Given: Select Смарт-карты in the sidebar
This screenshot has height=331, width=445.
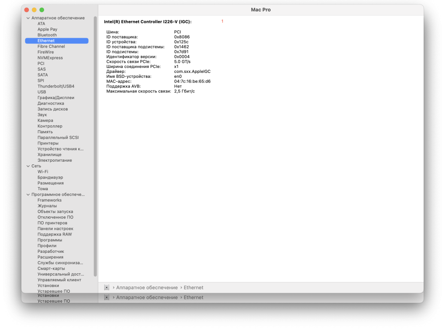Looking at the screenshot, I should [x=51, y=268].
